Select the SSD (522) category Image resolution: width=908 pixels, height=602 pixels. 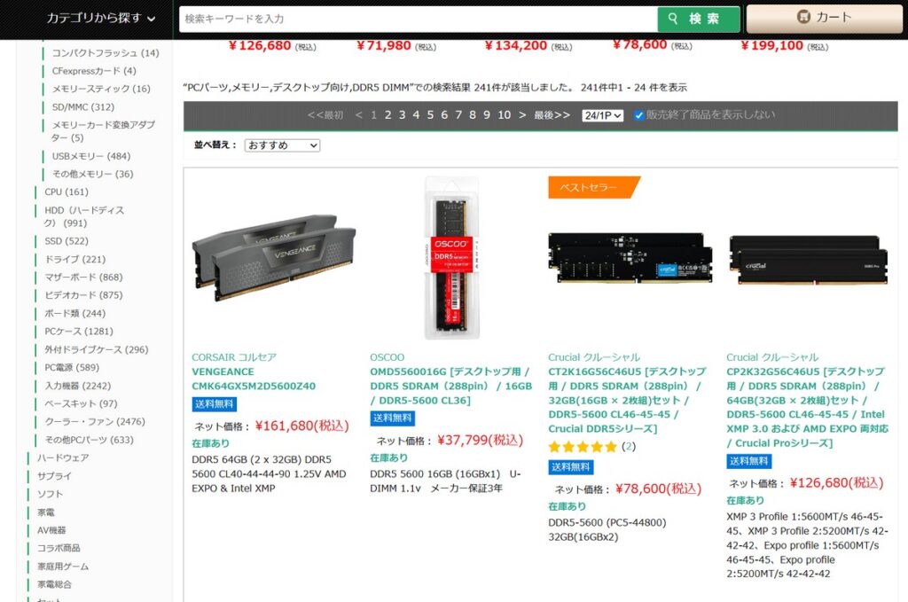click(x=67, y=241)
